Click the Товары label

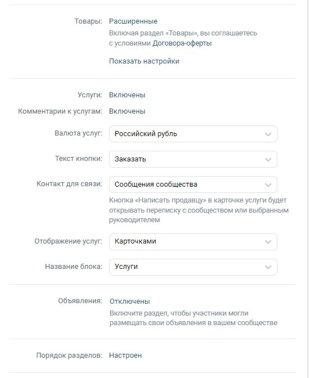(x=88, y=21)
